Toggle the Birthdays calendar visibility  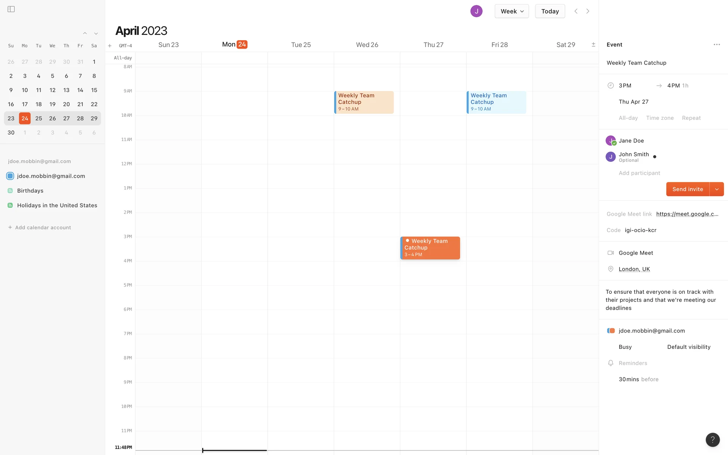click(10, 191)
